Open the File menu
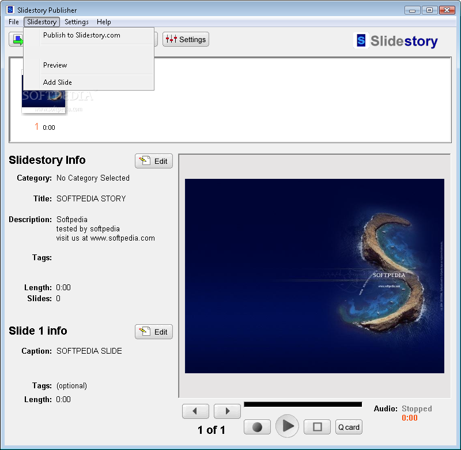Screen dimensions: 461x450 (x=13, y=22)
